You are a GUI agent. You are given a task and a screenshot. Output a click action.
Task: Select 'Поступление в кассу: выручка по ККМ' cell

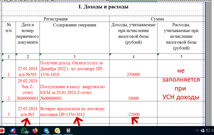pos(74,89)
